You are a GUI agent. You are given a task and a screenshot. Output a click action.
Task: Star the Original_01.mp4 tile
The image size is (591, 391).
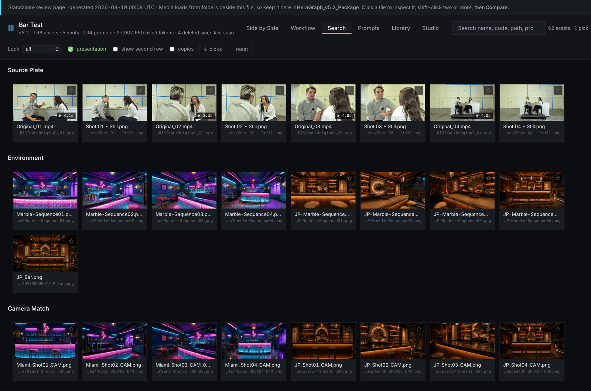(71, 90)
